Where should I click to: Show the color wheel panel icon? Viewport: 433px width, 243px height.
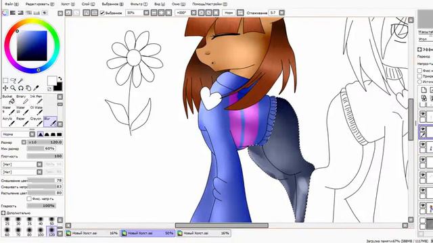coord(5,13)
